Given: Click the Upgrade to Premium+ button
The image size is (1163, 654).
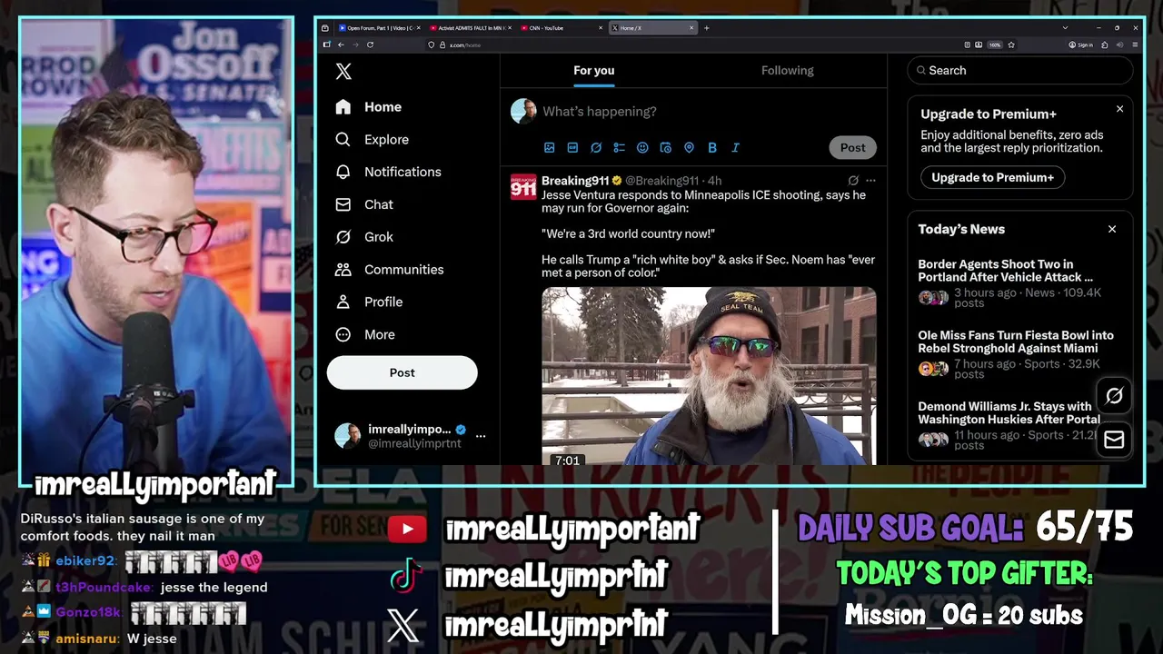Looking at the screenshot, I should [992, 177].
